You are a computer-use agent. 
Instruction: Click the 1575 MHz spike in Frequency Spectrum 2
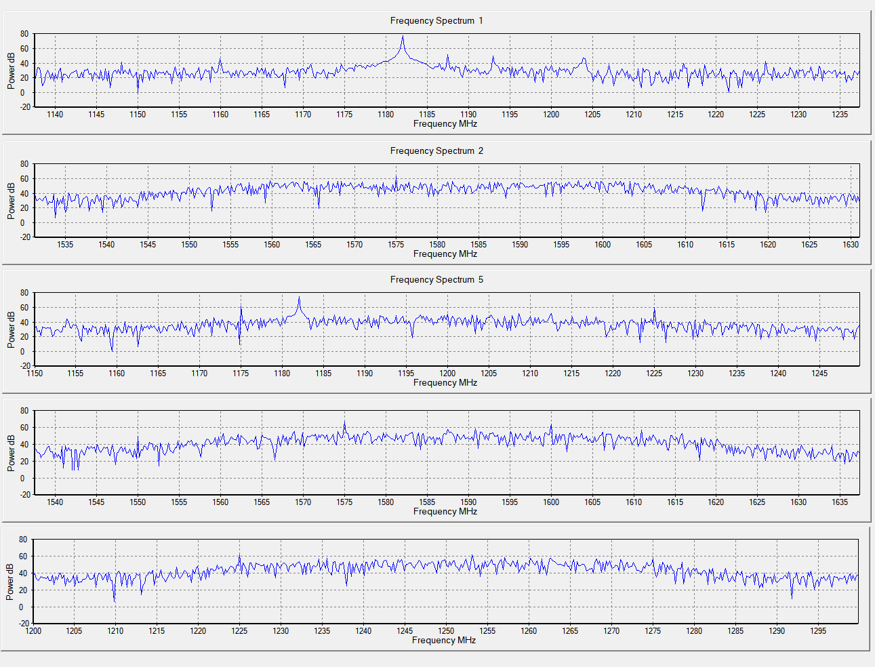tap(396, 179)
